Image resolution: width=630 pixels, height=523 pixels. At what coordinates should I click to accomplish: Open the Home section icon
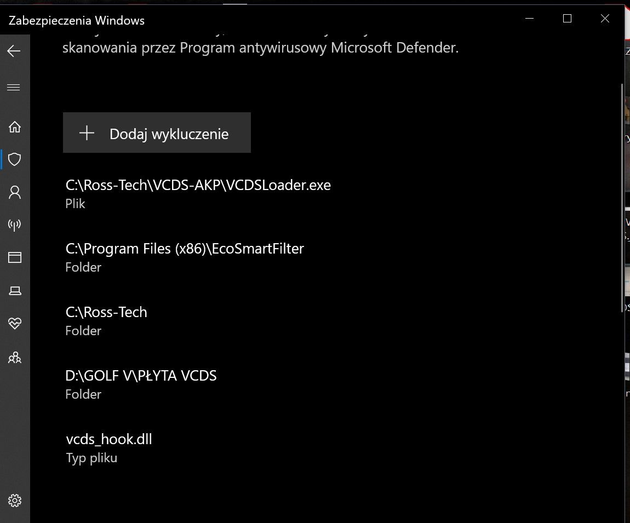pos(15,127)
